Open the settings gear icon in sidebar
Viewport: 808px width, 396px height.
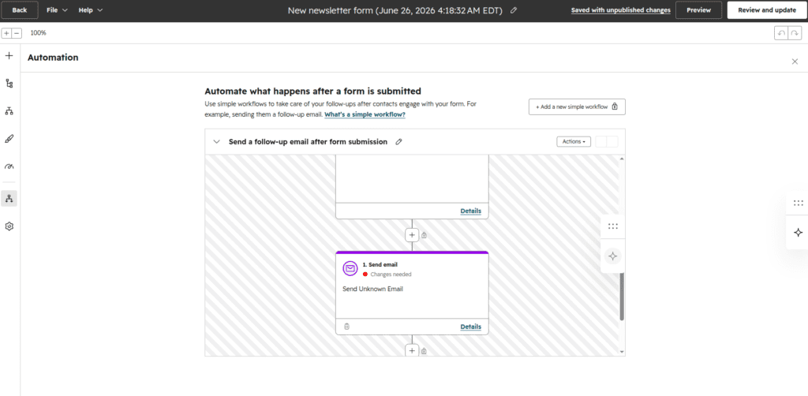9,226
